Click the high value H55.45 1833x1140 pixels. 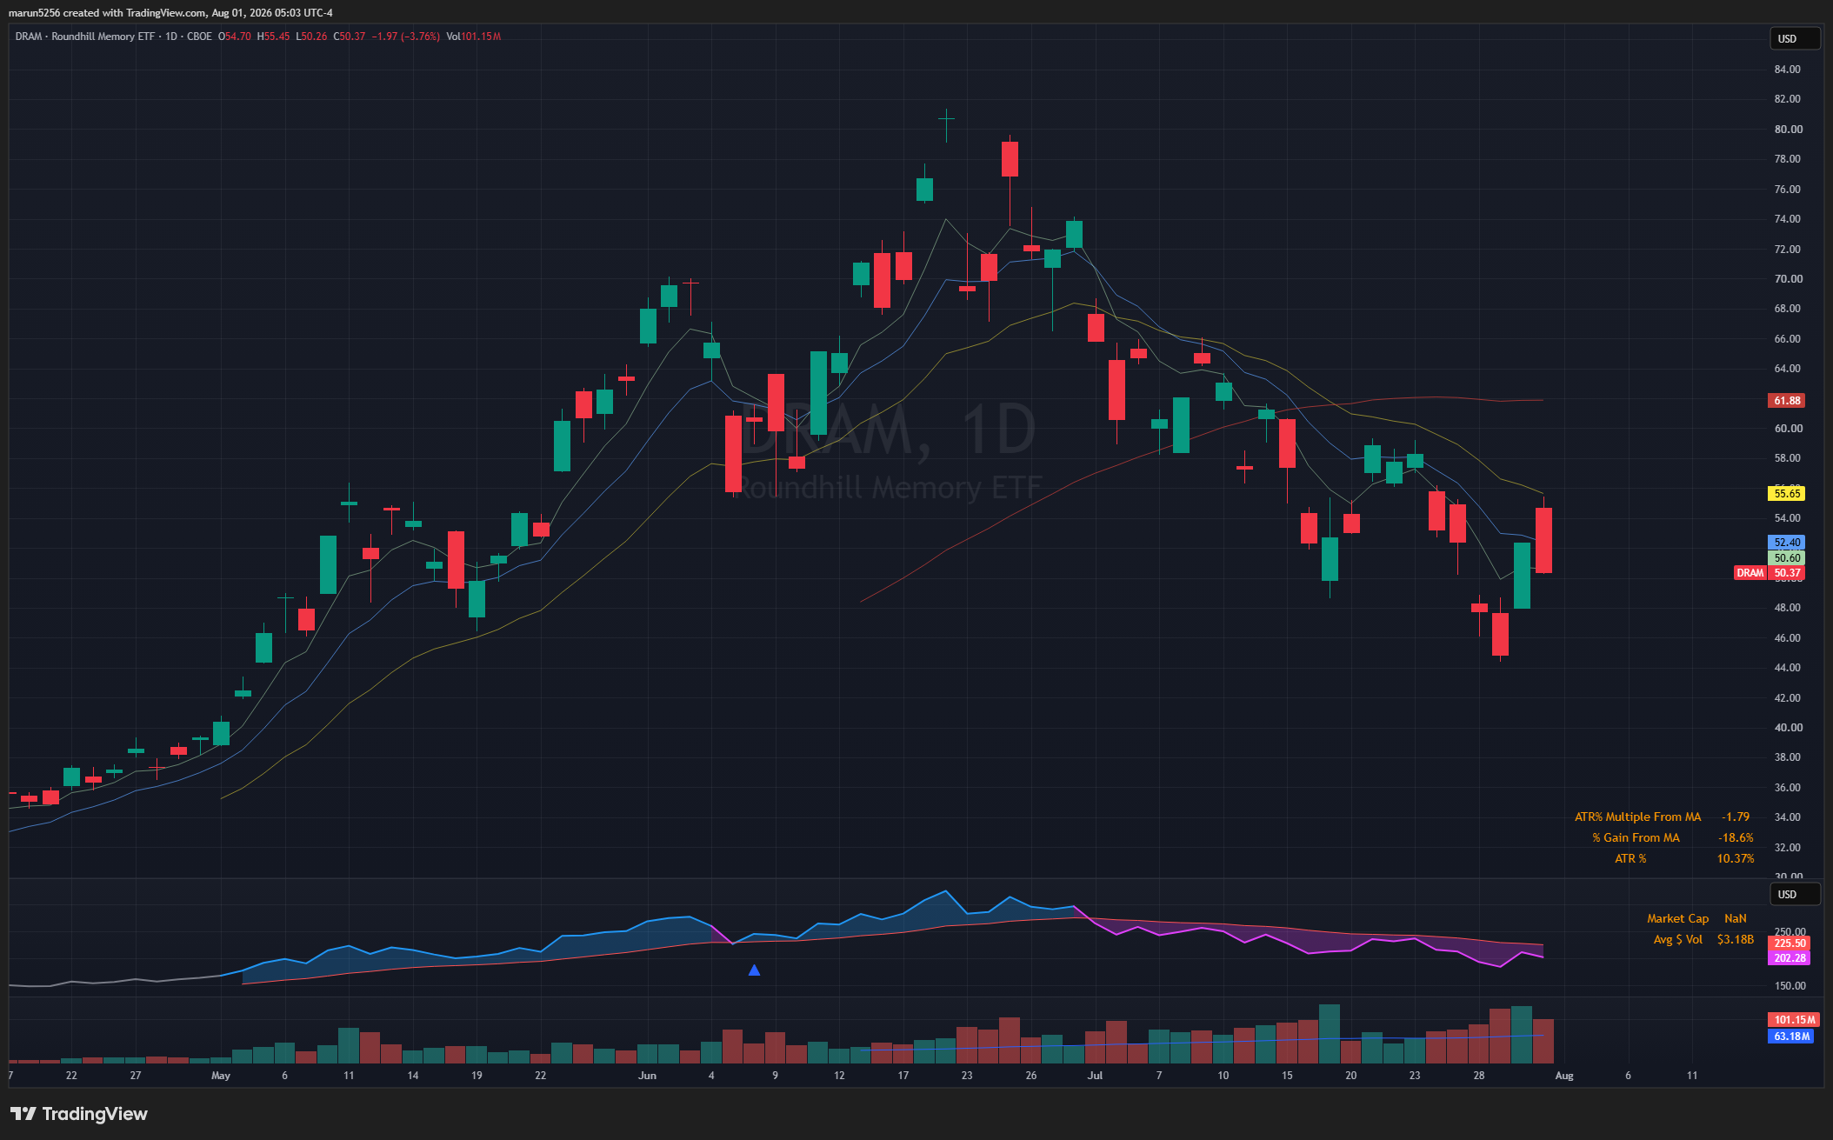click(273, 37)
